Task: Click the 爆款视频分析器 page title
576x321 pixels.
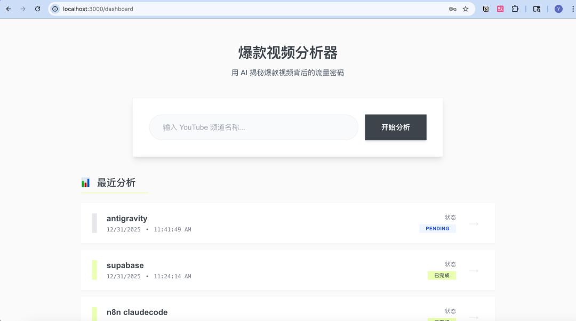Action: tap(287, 53)
